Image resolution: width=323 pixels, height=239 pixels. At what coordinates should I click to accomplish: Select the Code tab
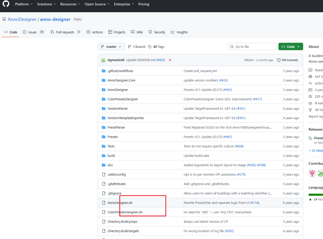11,32
